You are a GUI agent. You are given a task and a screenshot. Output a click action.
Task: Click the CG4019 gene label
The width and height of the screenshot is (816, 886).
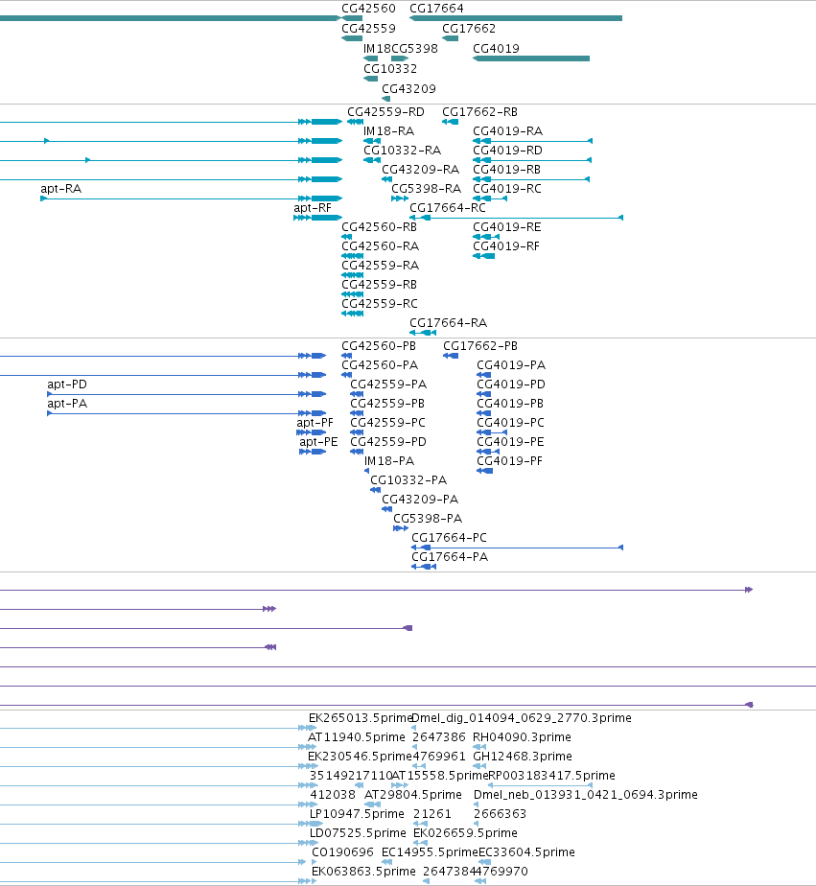click(x=496, y=49)
